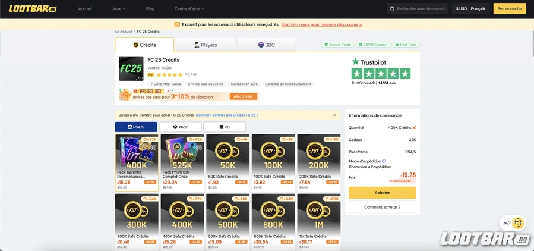Viewport: 534px width, 251px height.
Task: Switch to the Players tab
Action: tap(205, 45)
